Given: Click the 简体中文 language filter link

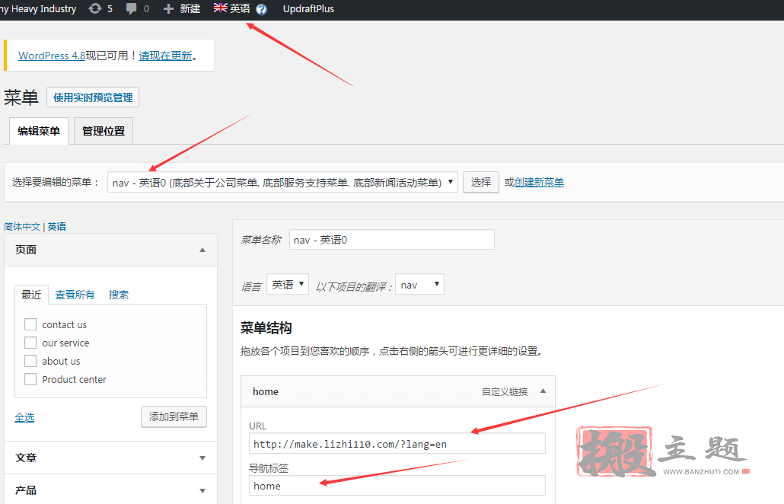Looking at the screenshot, I should (22, 227).
